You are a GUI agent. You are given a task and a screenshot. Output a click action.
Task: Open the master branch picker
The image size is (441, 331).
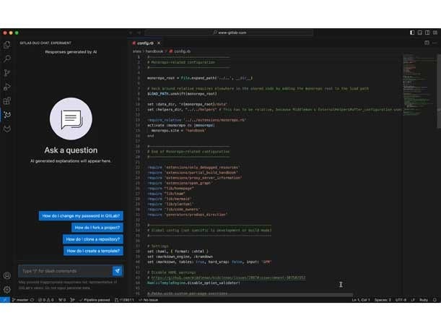pyautogui.click(x=20, y=299)
